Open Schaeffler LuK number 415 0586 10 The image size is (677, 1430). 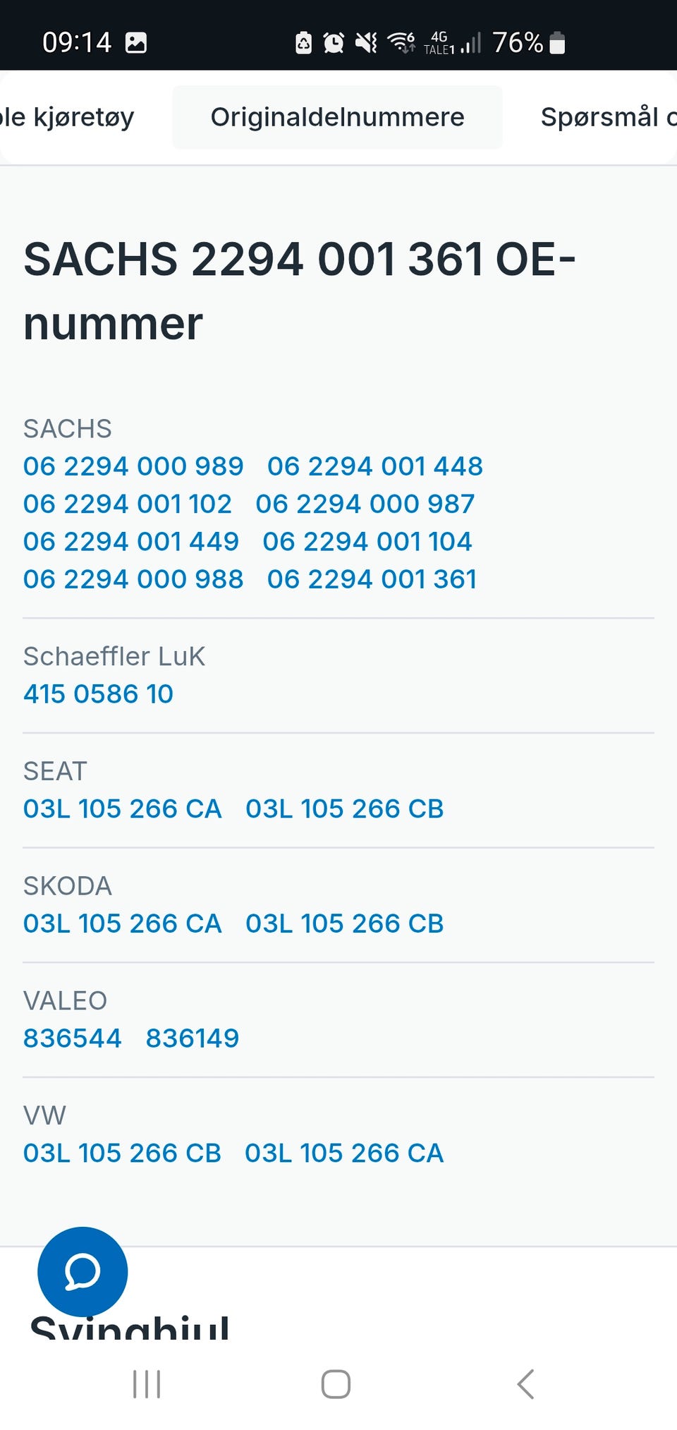coord(98,694)
